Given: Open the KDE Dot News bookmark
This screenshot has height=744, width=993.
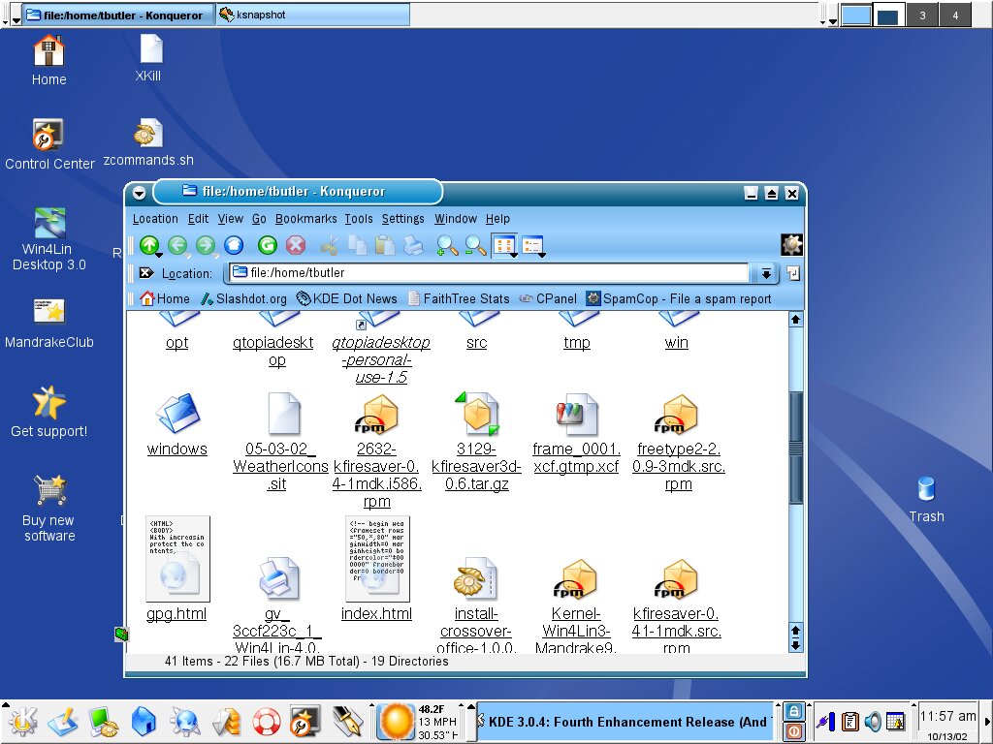Looking at the screenshot, I should pos(346,298).
